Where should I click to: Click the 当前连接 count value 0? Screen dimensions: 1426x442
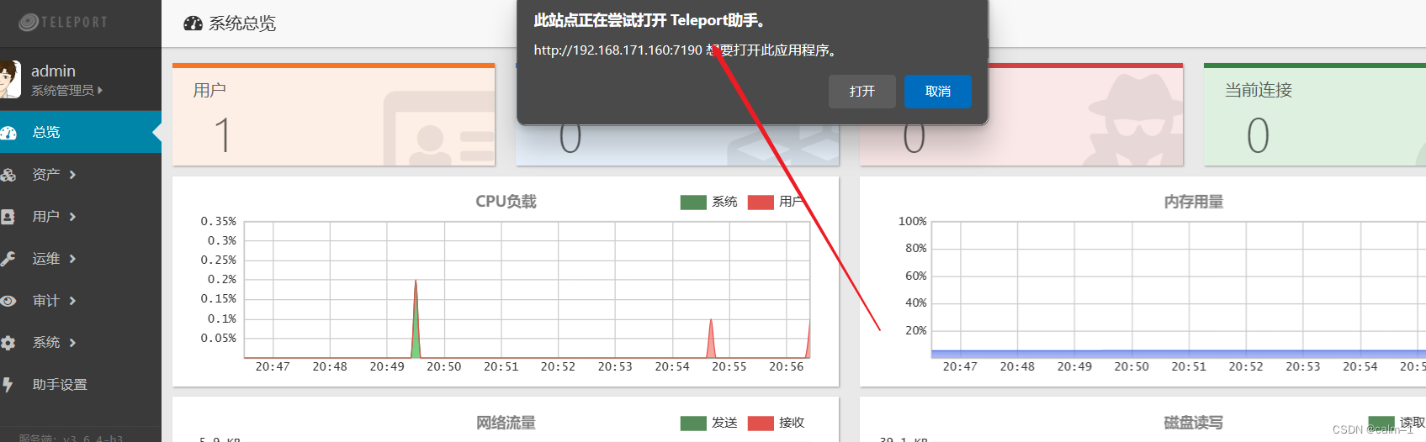click(x=1258, y=135)
